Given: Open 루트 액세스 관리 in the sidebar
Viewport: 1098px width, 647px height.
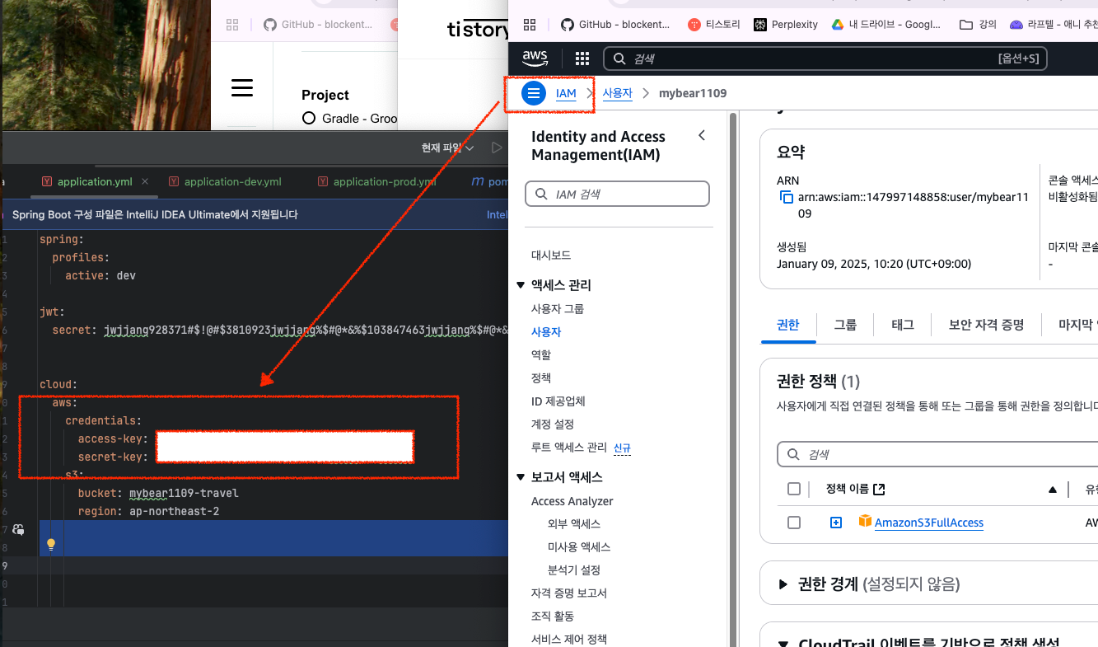Looking at the screenshot, I should coord(569,448).
